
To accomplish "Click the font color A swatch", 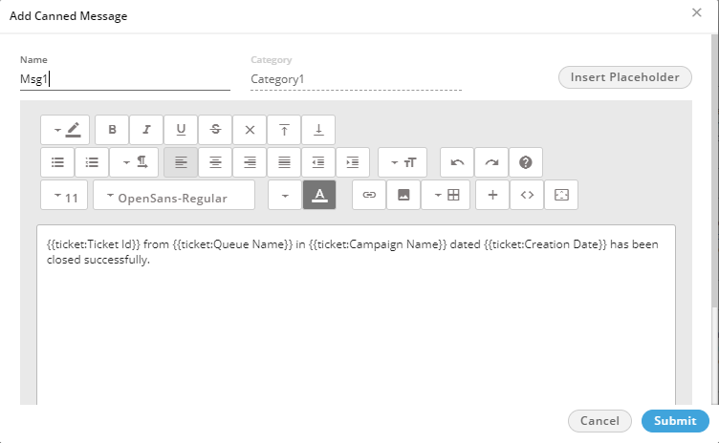I will pos(319,195).
